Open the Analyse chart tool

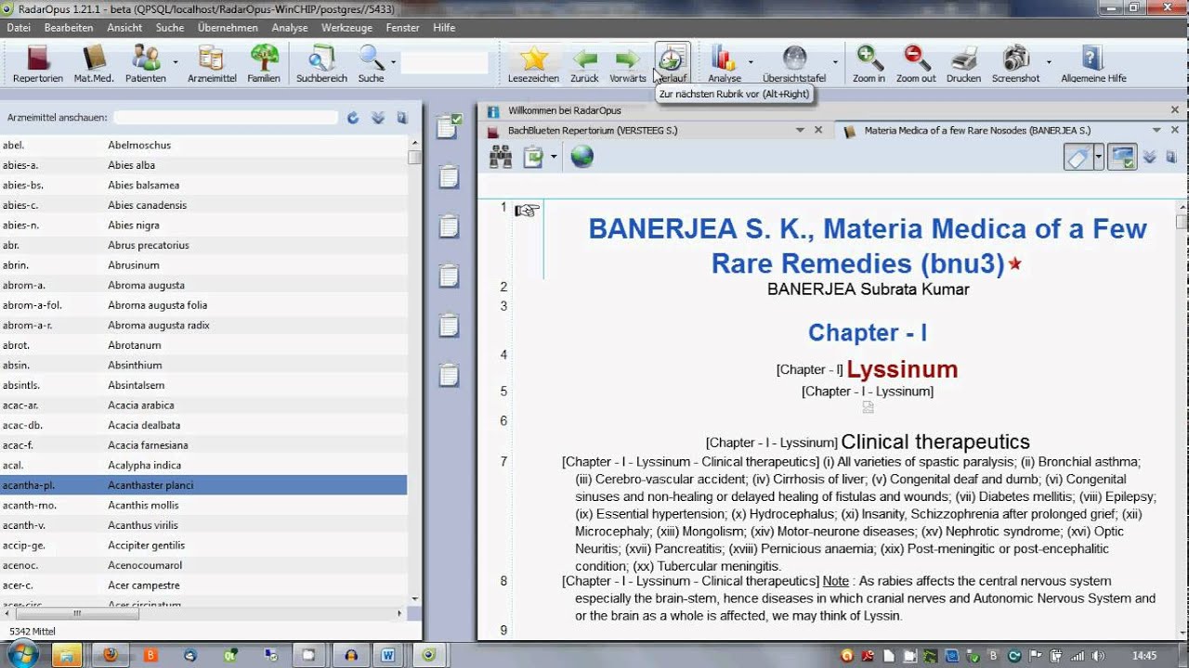[x=725, y=63]
